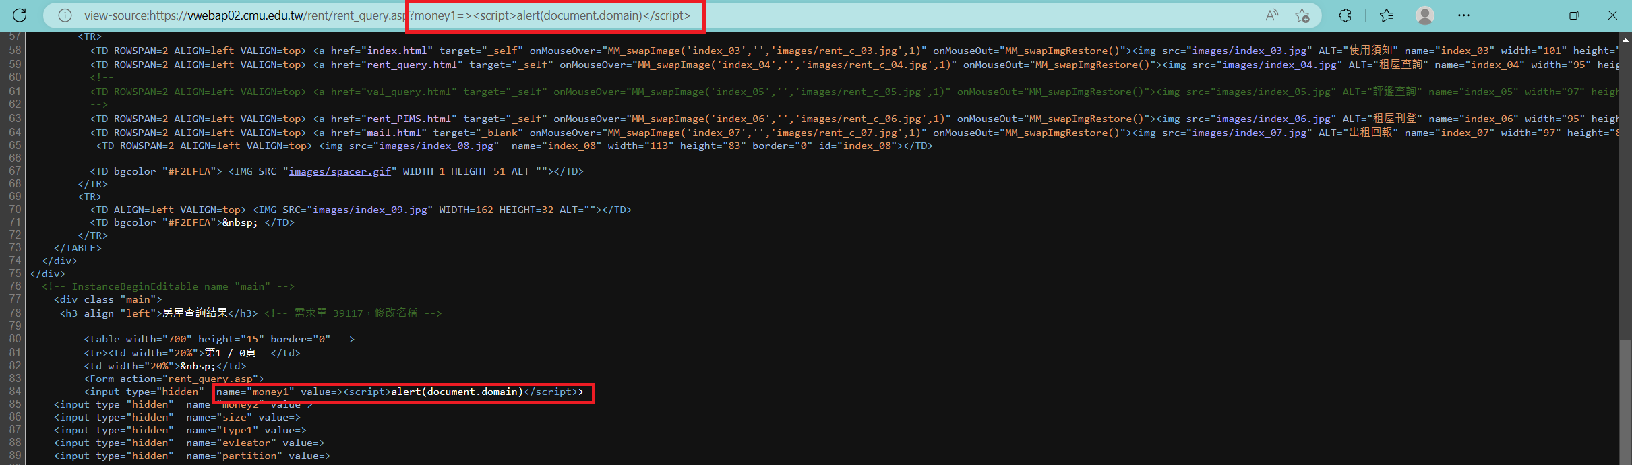Open images/index_09.jpg source link
The width and height of the screenshot is (1632, 465).
click(x=370, y=210)
